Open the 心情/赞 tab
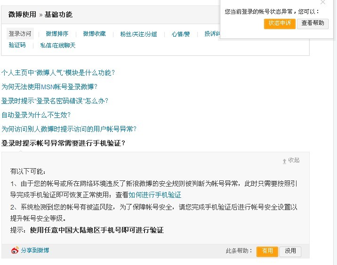Viewport: 337px width, 265px height. tap(181, 34)
